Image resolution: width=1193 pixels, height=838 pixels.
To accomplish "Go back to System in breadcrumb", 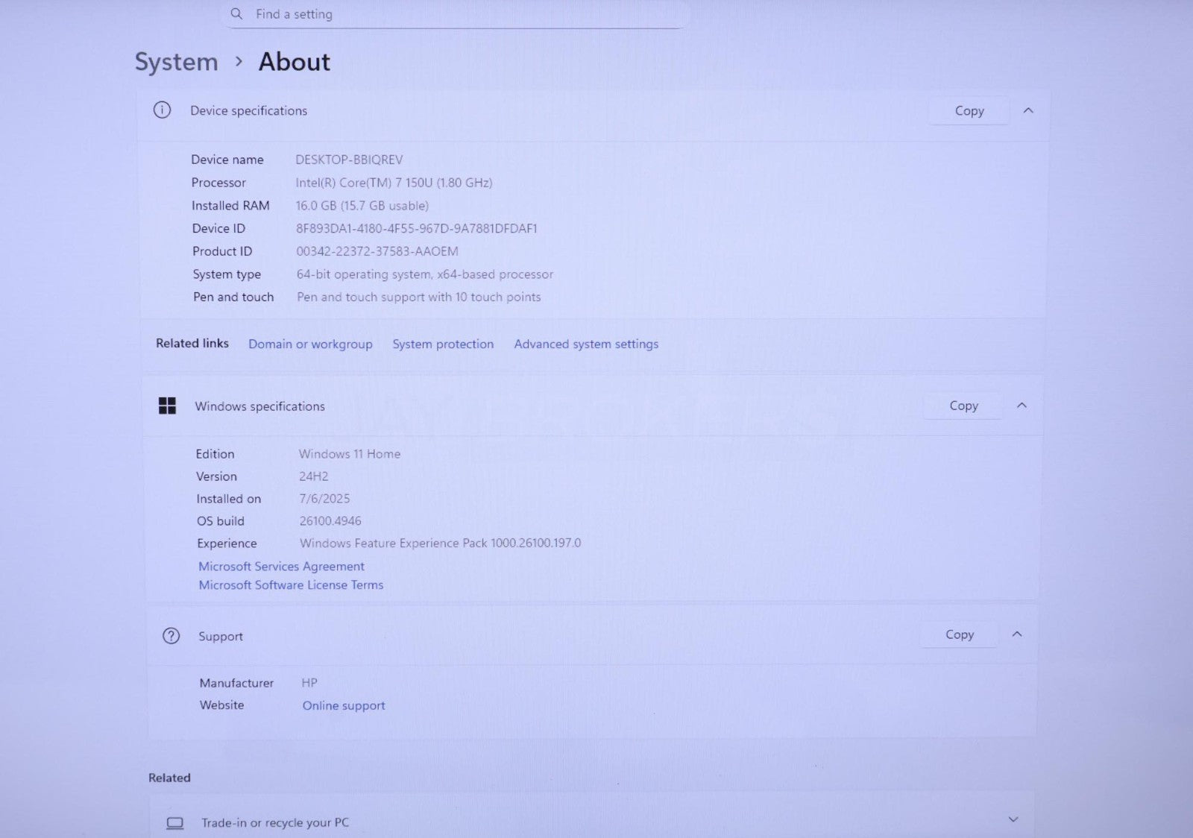I will [x=176, y=62].
